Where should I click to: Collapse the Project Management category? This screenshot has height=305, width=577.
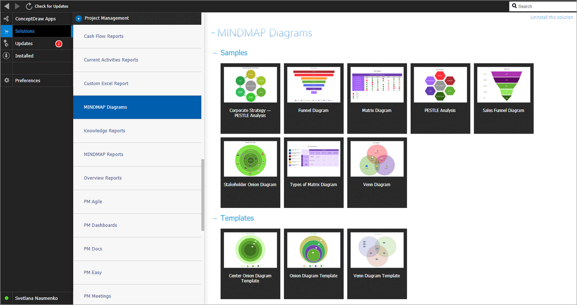79,18
